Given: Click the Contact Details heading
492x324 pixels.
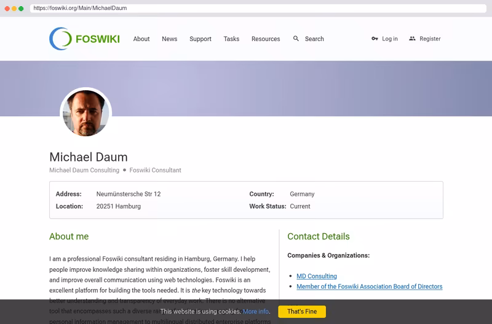Looking at the screenshot, I should coord(319,236).
